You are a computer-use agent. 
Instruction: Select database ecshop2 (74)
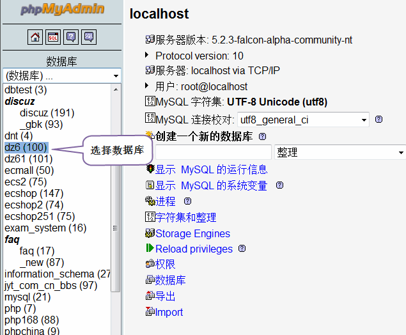point(34,205)
